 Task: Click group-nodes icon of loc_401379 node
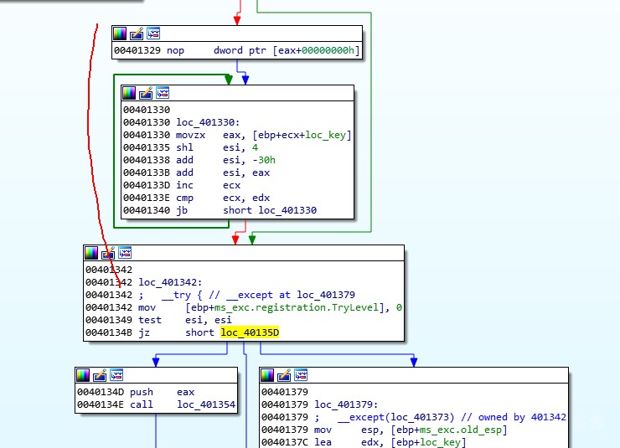[301, 375]
